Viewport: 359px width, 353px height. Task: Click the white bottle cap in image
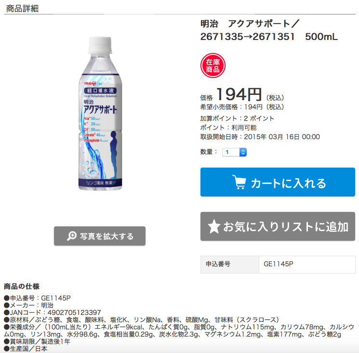[100, 44]
